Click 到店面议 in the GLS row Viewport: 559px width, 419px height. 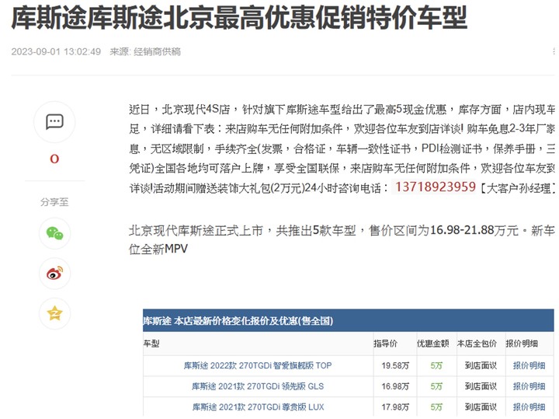(x=481, y=386)
